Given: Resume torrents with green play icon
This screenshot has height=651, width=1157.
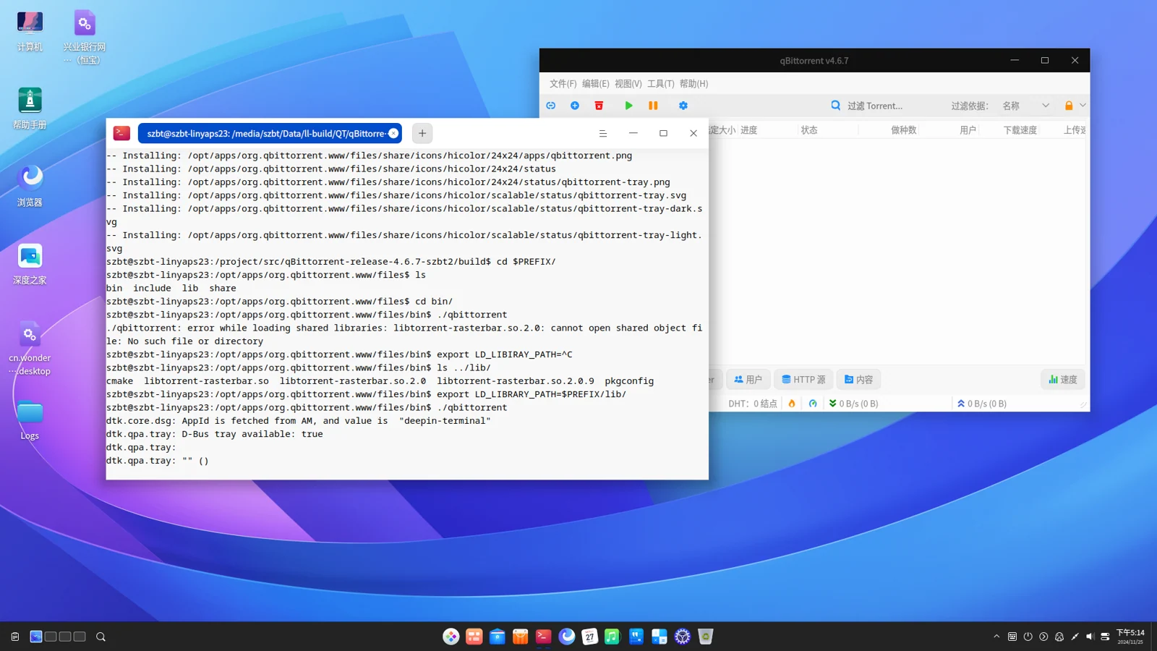Looking at the screenshot, I should click(628, 106).
